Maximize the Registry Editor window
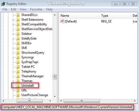The image size is (139, 111). 124,4
